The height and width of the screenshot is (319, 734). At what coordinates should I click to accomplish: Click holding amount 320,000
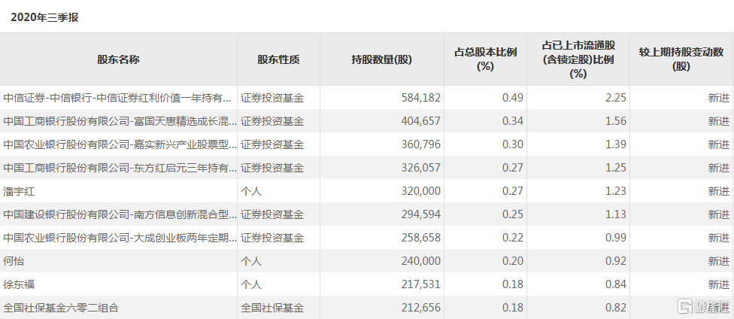[421, 191]
